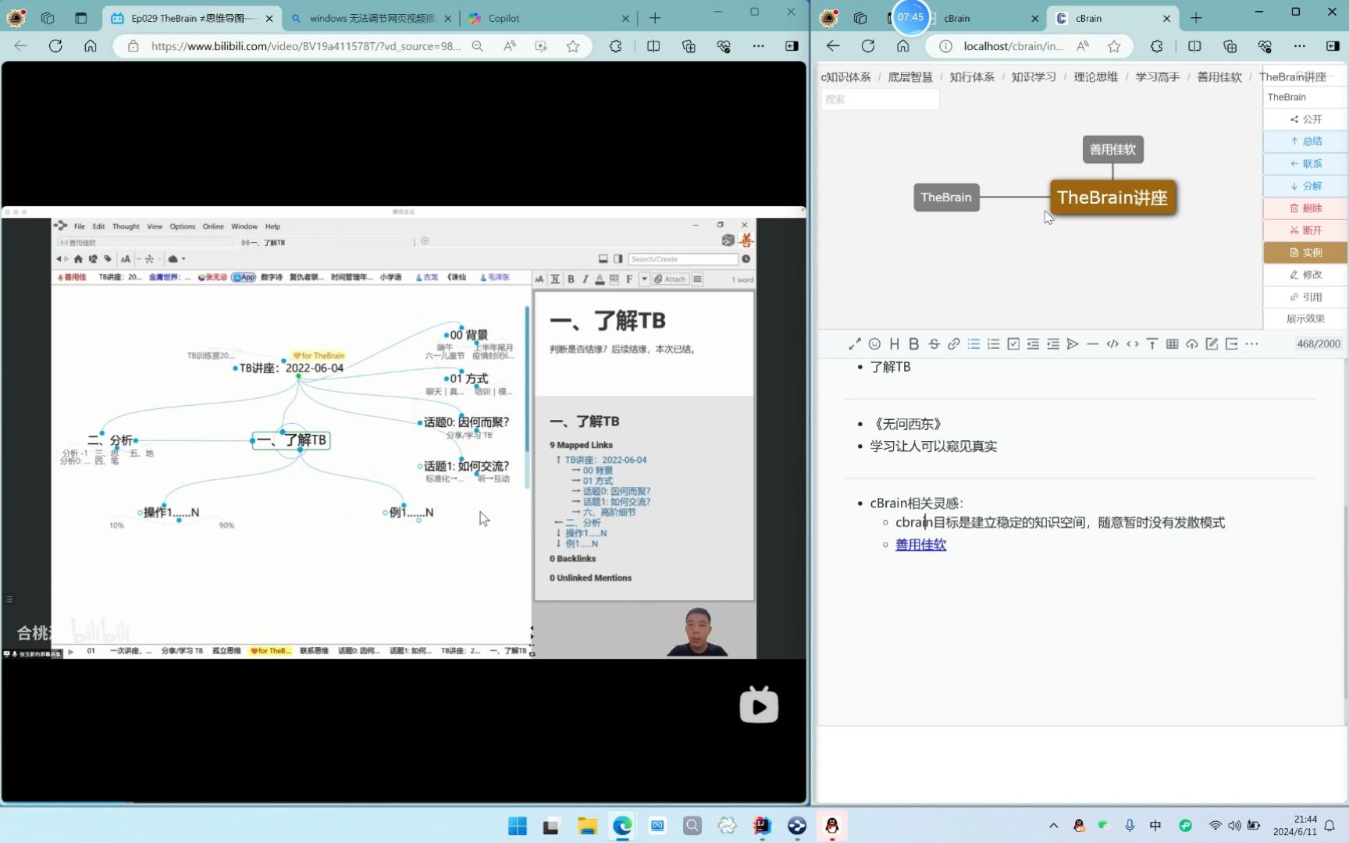Image resolution: width=1349 pixels, height=843 pixels.
Task: Open tab actions menu in the bilibili window
Action: pos(80,18)
